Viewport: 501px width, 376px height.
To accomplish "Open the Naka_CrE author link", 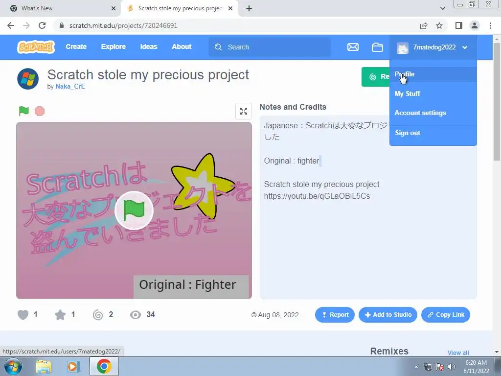I will point(70,86).
